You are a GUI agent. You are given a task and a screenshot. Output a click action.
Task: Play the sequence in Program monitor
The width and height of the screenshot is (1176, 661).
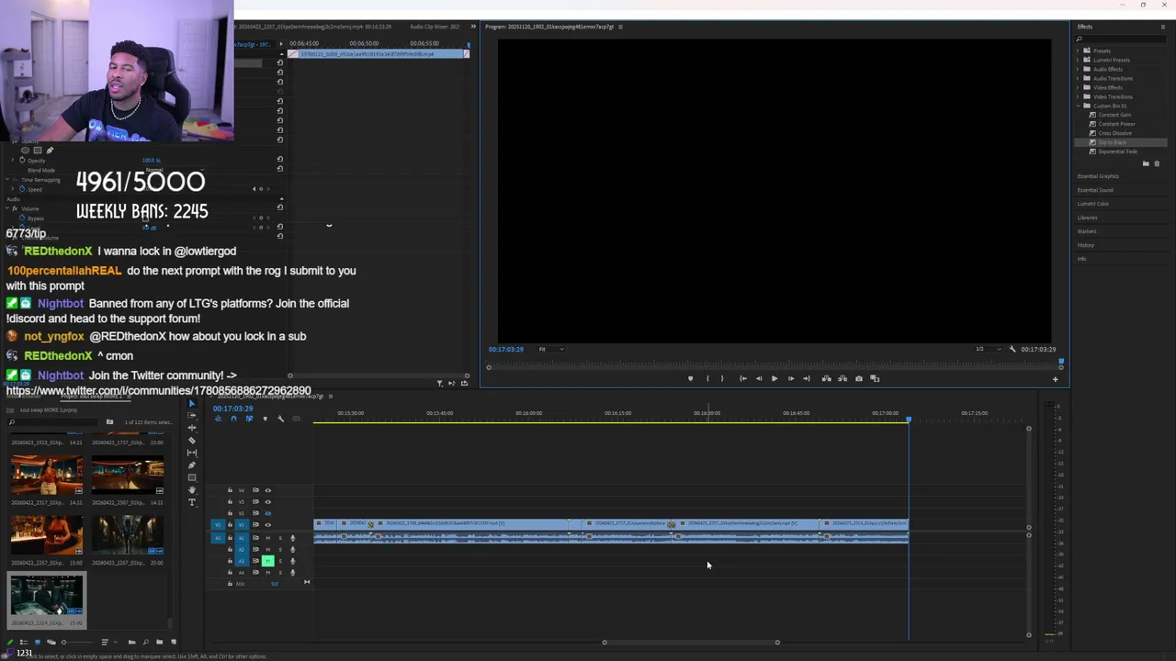click(x=775, y=378)
